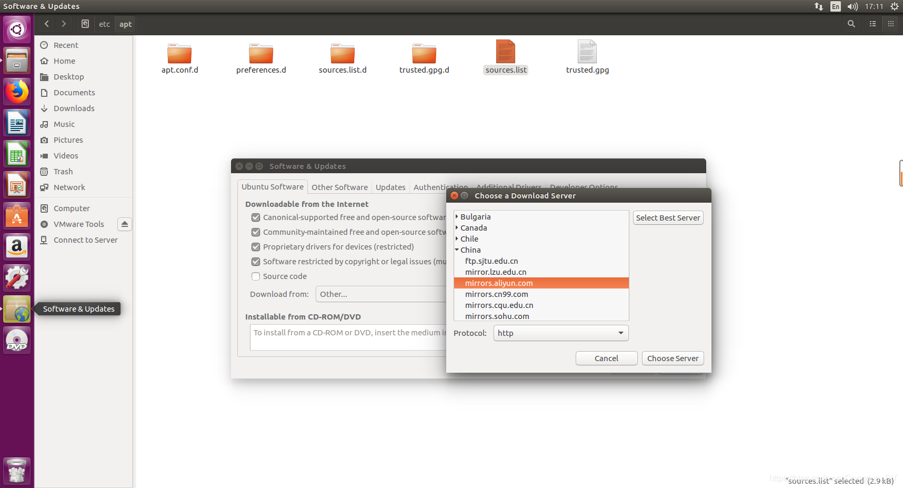The width and height of the screenshot is (903, 488).
Task: Click Select Best Server button
Action: click(x=668, y=218)
